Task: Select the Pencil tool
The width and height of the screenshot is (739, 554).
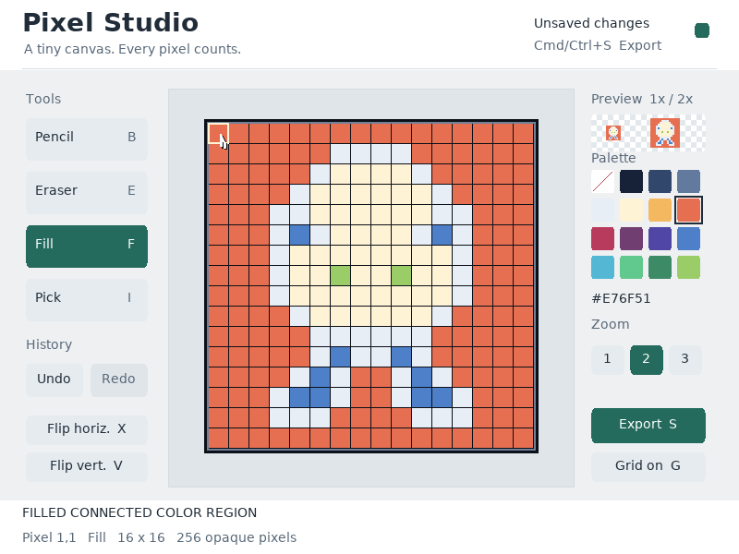Action: coord(87,137)
